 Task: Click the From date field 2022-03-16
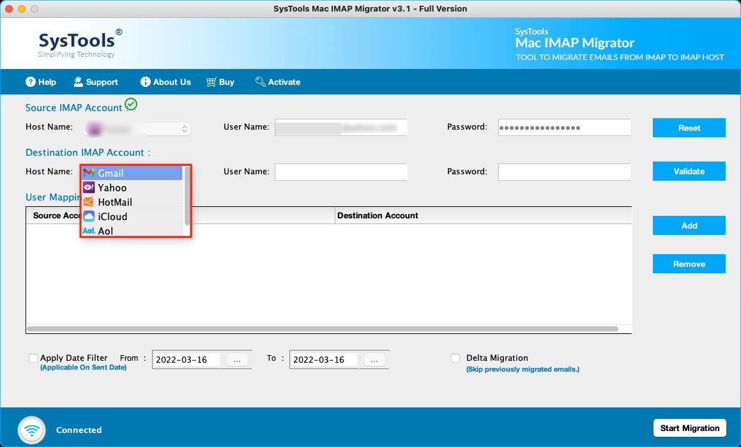point(186,360)
